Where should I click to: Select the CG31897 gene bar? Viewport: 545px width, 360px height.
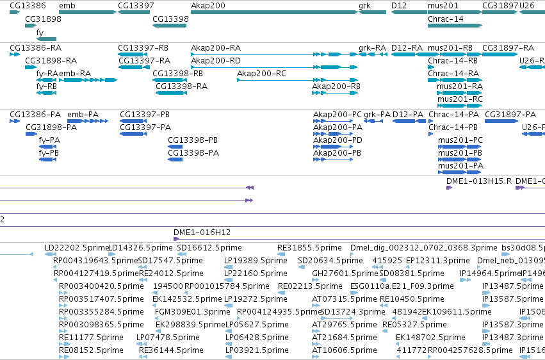(500, 12)
